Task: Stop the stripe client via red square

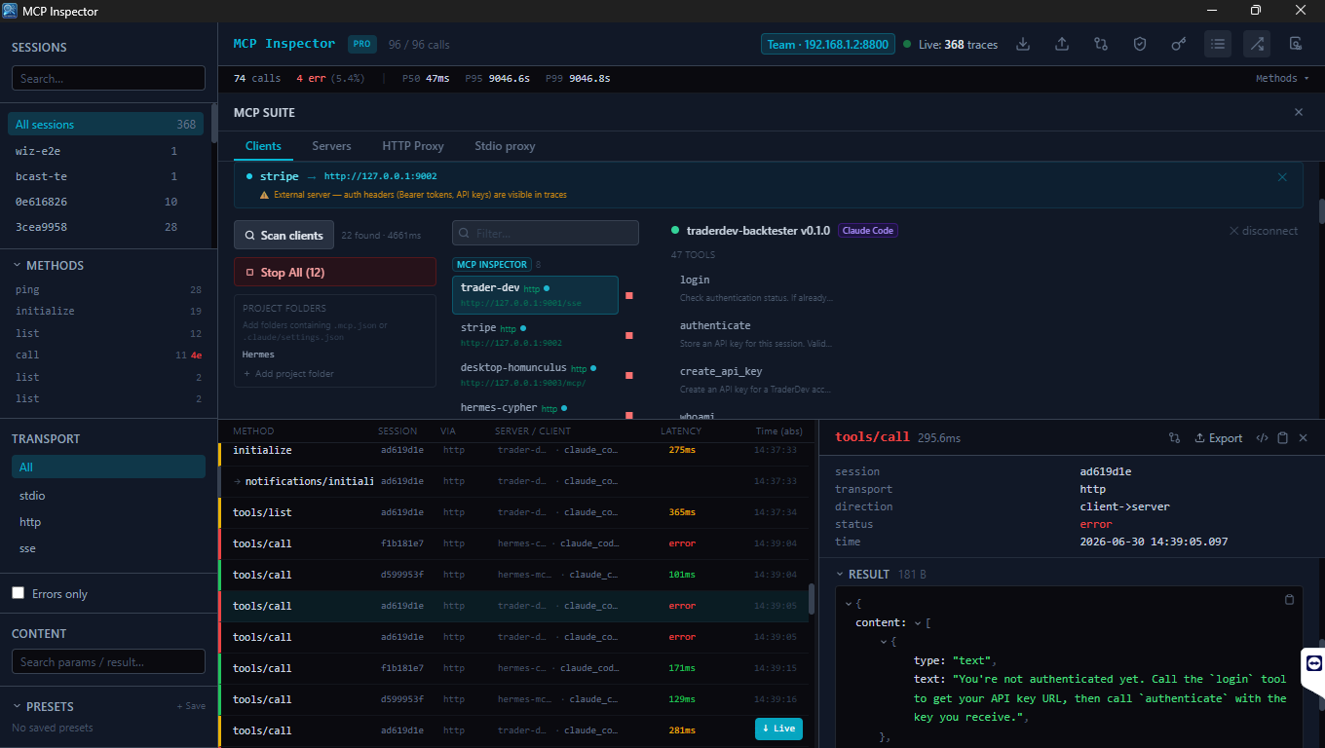Action: click(x=629, y=335)
